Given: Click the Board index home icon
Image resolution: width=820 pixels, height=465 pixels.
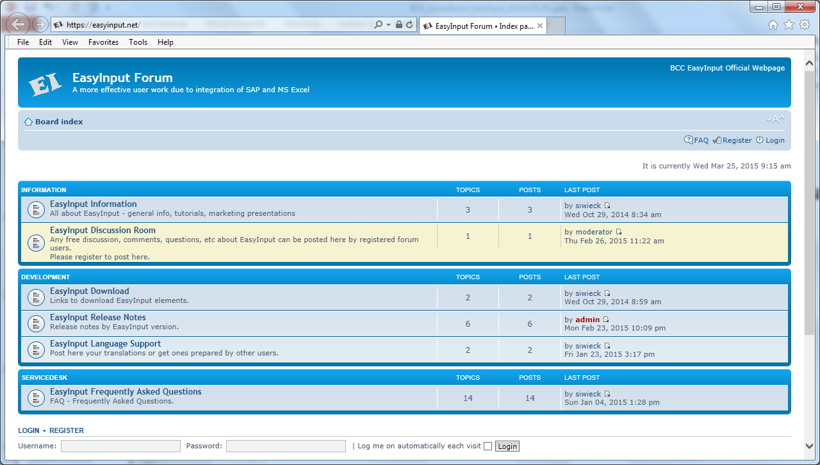Looking at the screenshot, I should (x=28, y=122).
